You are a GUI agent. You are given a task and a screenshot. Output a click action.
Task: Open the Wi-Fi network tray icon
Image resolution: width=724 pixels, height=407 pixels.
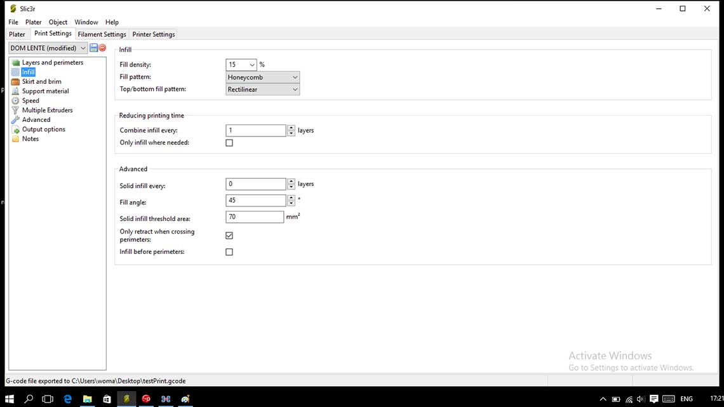tap(629, 399)
